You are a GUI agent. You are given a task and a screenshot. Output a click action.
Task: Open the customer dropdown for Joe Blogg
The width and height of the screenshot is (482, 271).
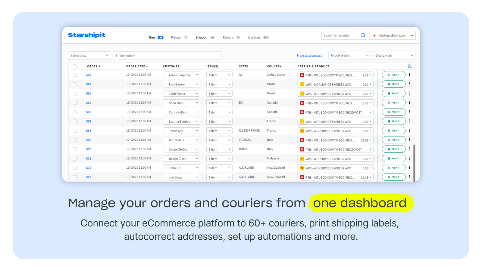pos(181,177)
